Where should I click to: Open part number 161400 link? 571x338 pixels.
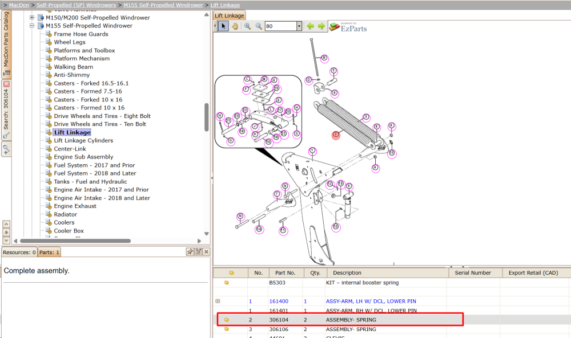pos(279,302)
